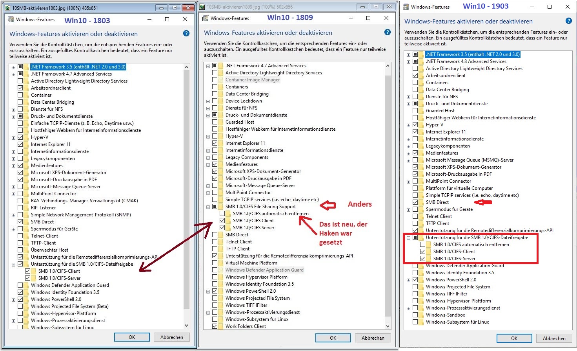
Task: Open help via question mark in Win10 1809 window
Action: pyautogui.click(x=388, y=32)
